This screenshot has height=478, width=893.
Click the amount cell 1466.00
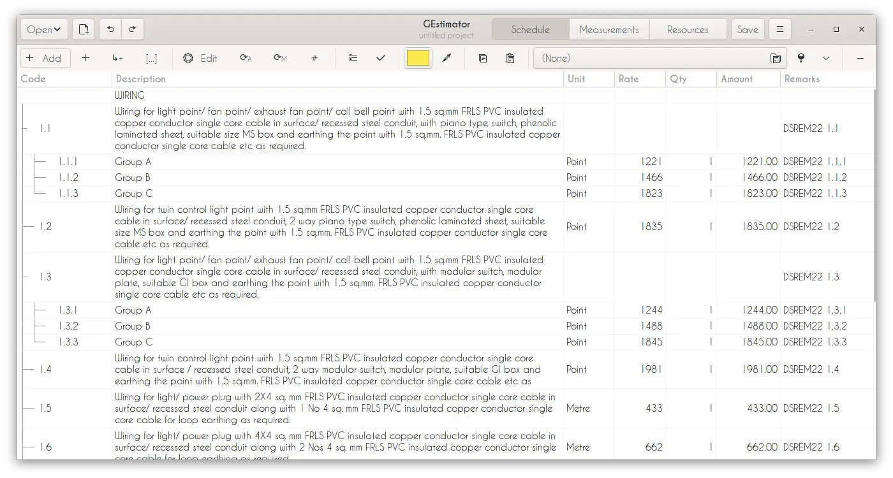click(x=760, y=178)
